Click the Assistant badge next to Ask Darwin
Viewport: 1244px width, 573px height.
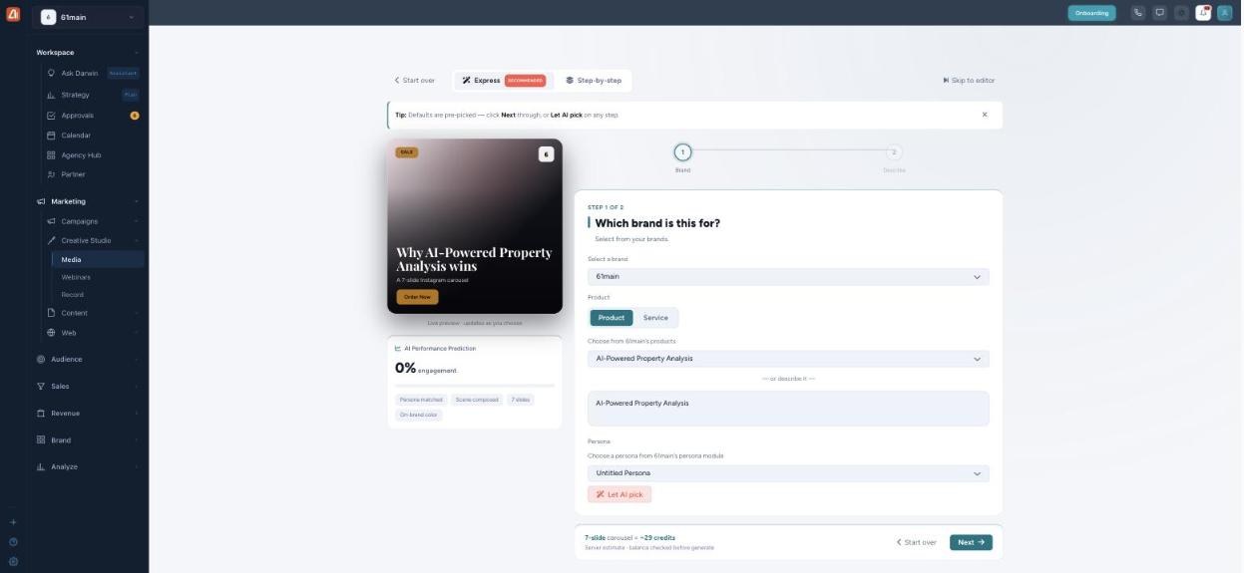[x=123, y=73]
